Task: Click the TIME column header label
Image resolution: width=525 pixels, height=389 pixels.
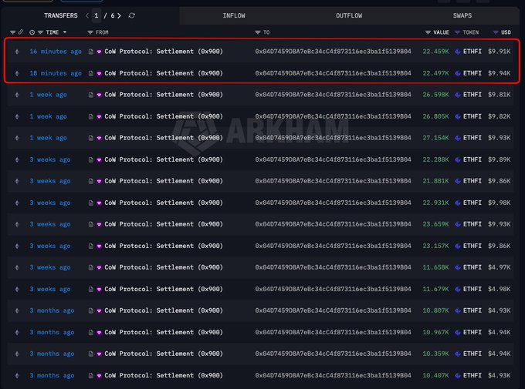Action: [52, 32]
